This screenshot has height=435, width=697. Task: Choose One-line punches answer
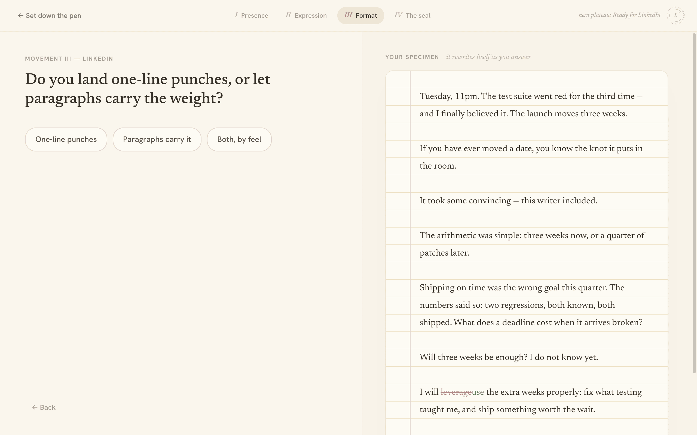66,139
